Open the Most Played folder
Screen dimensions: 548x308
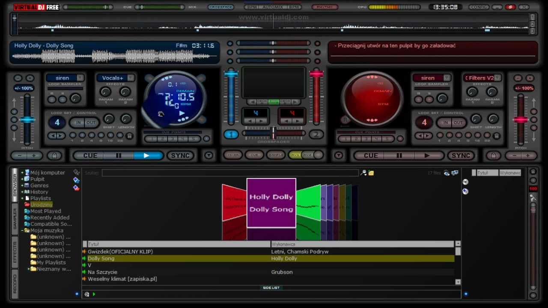[x=45, y=211]
